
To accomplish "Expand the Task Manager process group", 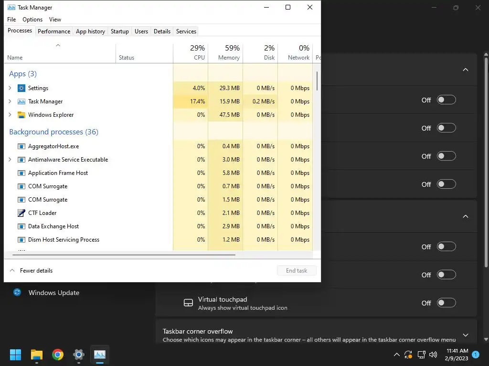I will [10, 102].
